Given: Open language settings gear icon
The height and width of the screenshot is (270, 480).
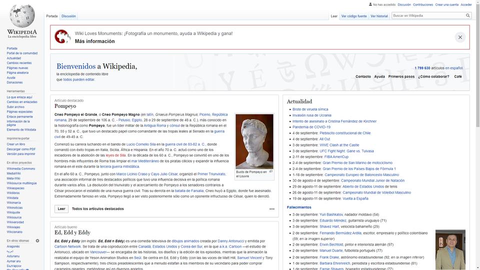Looking at the screenshot, I should coord(37,241).
